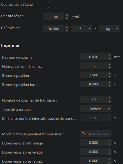Open the Type de transition Linéaire dropdown
123x164 pixels.
click(x=96, y=109)
